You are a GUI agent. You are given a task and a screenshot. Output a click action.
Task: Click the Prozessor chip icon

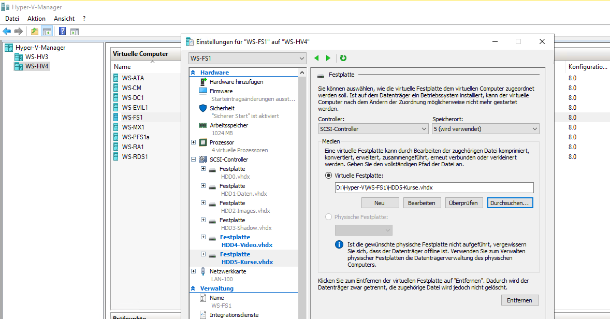(203, 142)
